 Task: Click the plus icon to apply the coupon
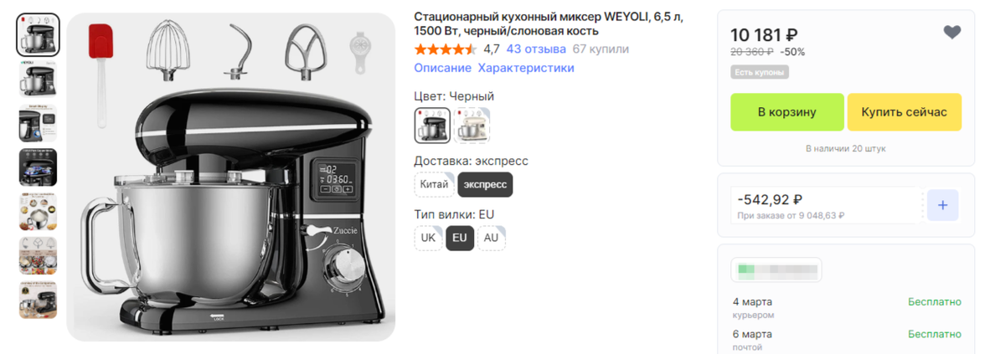coord(942,205)
